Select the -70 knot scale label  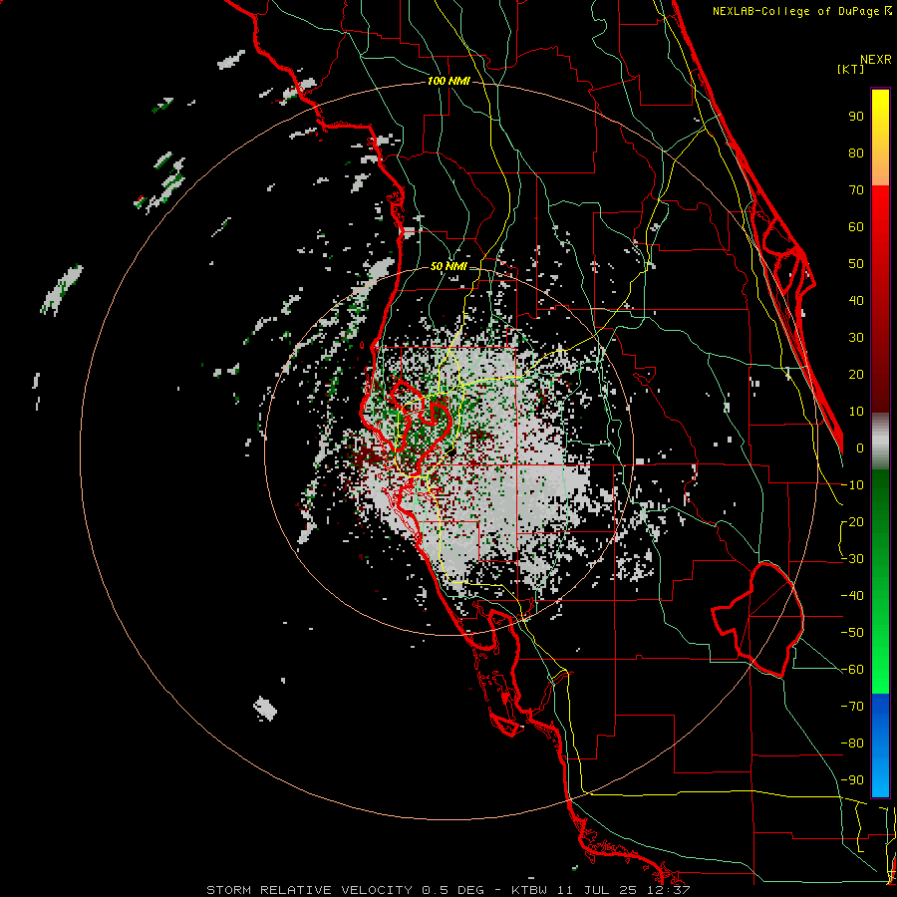(x=852, y=707)
